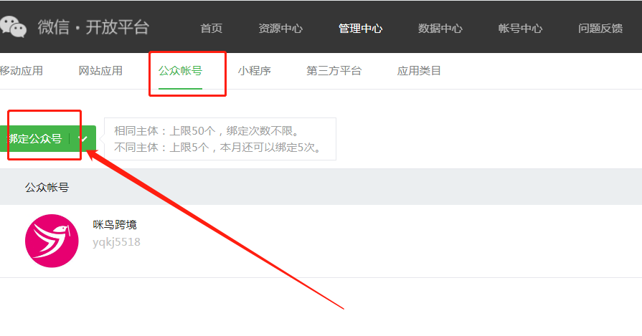Select the account ID yqkj5518
This screenshot has height=336, width=642.
click(116, 242)
